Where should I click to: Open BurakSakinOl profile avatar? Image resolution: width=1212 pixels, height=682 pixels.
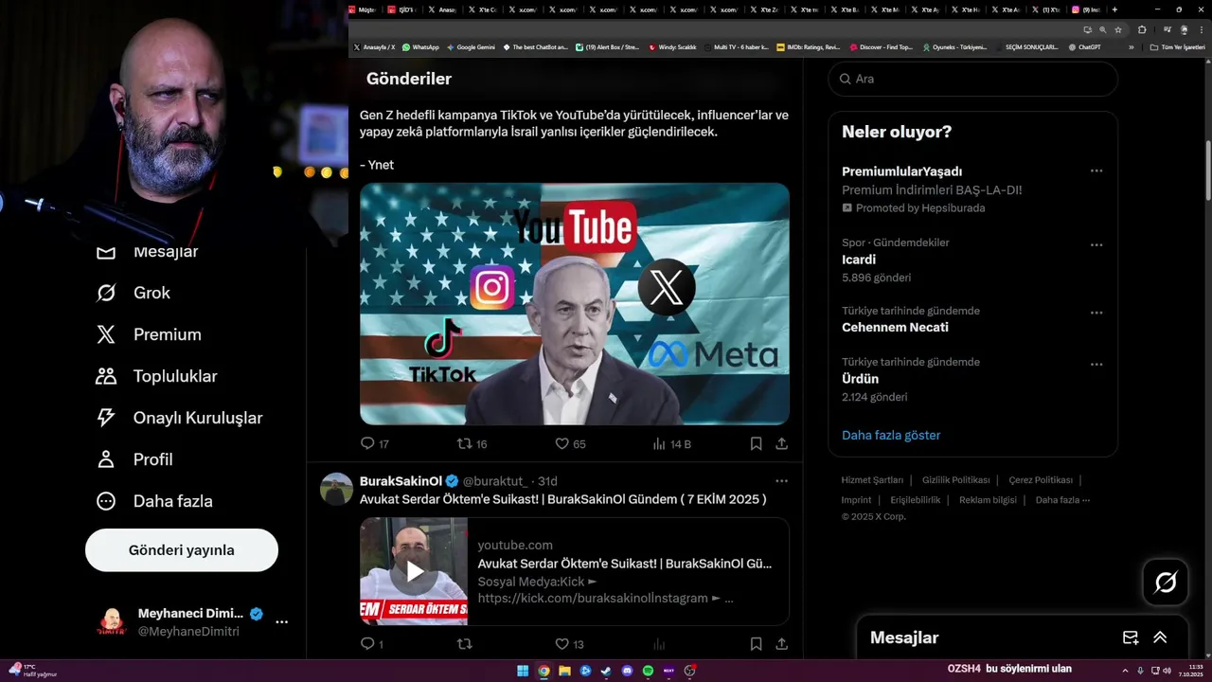click(x=337, y=489)
